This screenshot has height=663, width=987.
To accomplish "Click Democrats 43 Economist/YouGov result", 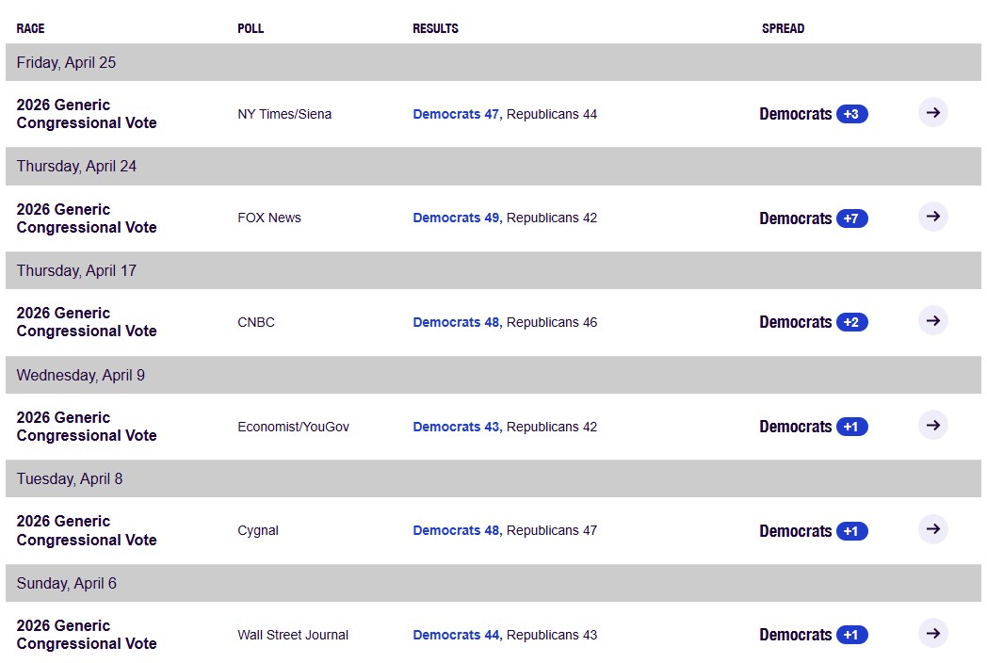I will tap(457, 427).
